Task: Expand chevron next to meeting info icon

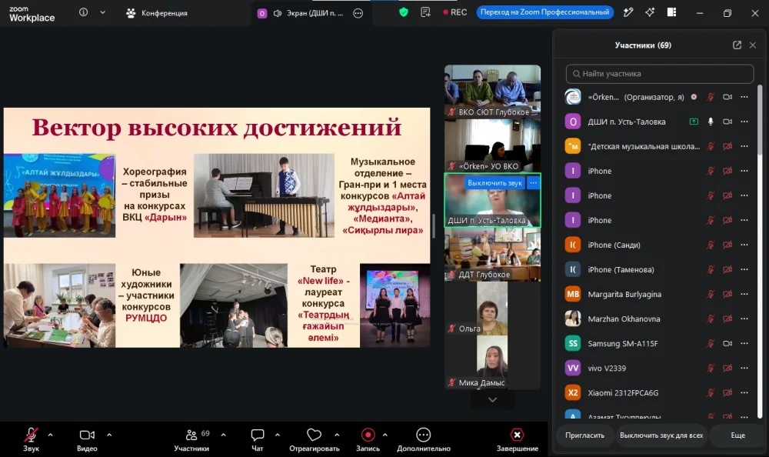Action: 102,12
